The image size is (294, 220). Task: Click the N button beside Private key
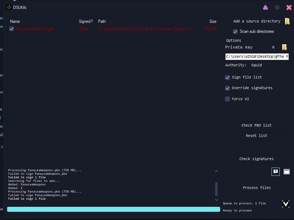[x=273, y=47]
